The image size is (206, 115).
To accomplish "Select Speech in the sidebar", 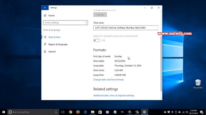I will pyautogui.click(x=52, y=51).
